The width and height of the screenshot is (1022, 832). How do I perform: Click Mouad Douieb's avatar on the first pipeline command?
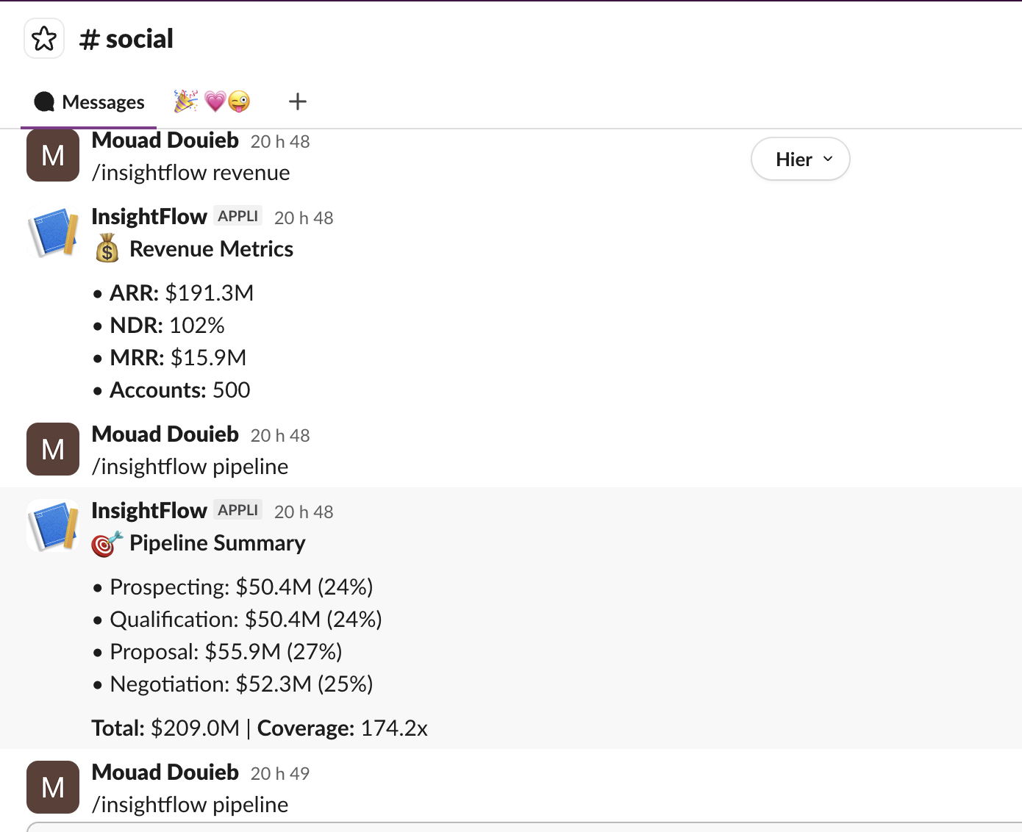[53, 449]
